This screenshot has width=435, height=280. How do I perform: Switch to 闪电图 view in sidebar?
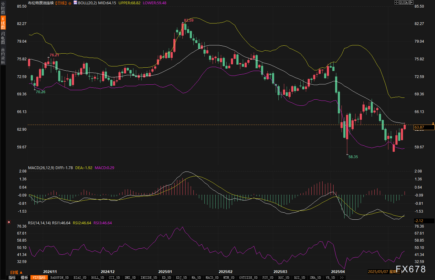point(3,38)
